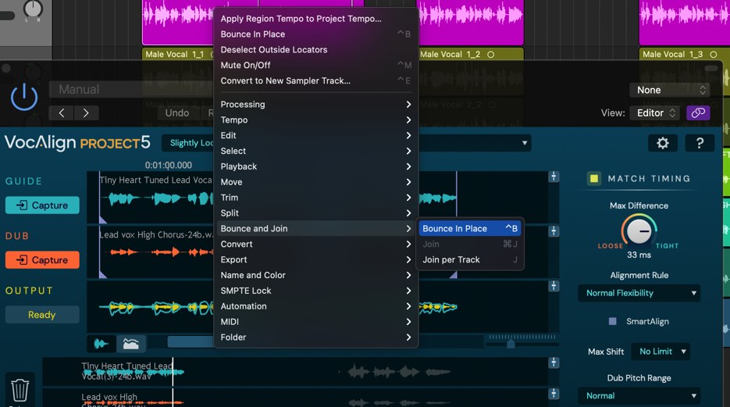Go to next preset arrow

click(86, 112)
